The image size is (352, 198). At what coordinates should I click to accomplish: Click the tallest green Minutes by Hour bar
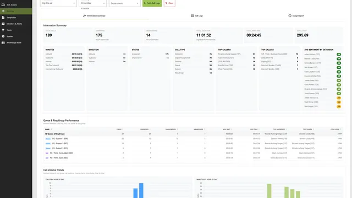pos(269,191)
